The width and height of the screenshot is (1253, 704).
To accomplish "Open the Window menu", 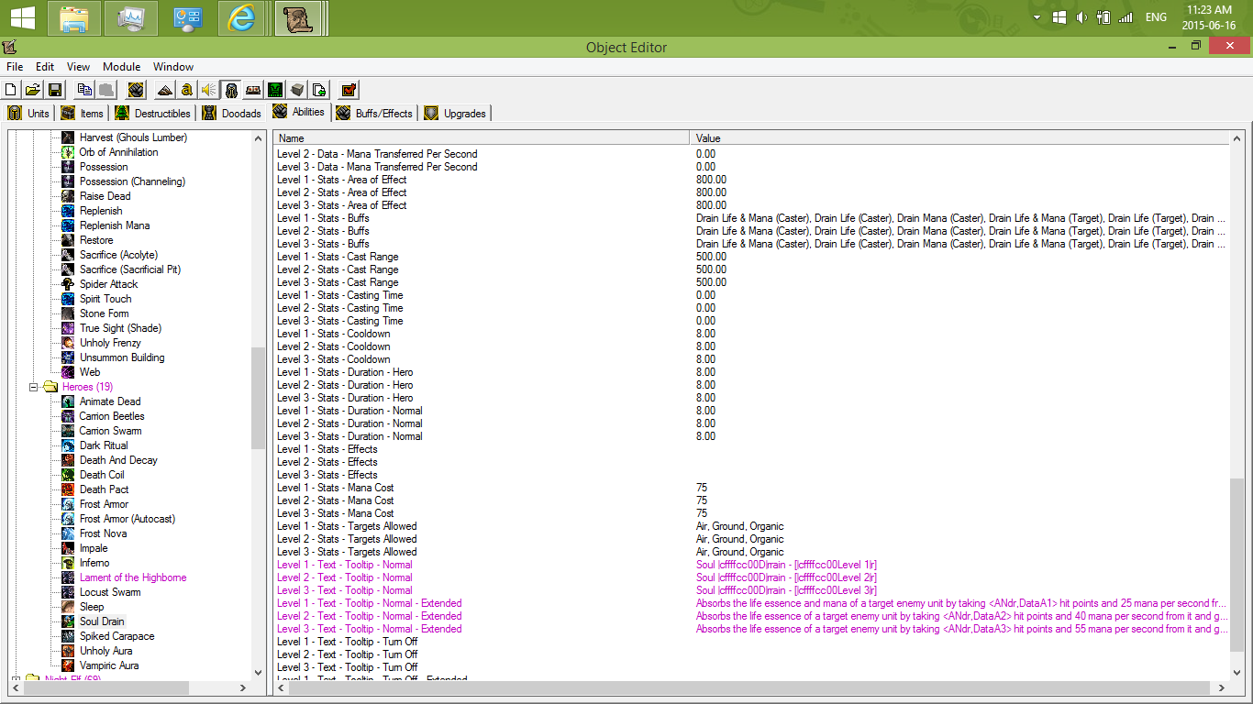I will click(x=173, y=67).
